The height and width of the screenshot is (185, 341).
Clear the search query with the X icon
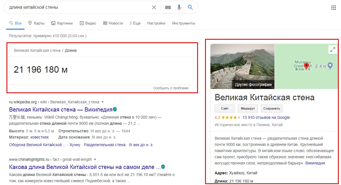pos(154,7)
